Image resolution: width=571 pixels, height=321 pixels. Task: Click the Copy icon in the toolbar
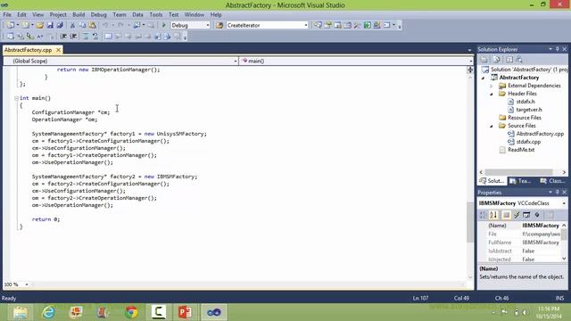click(x=83, y=25)
